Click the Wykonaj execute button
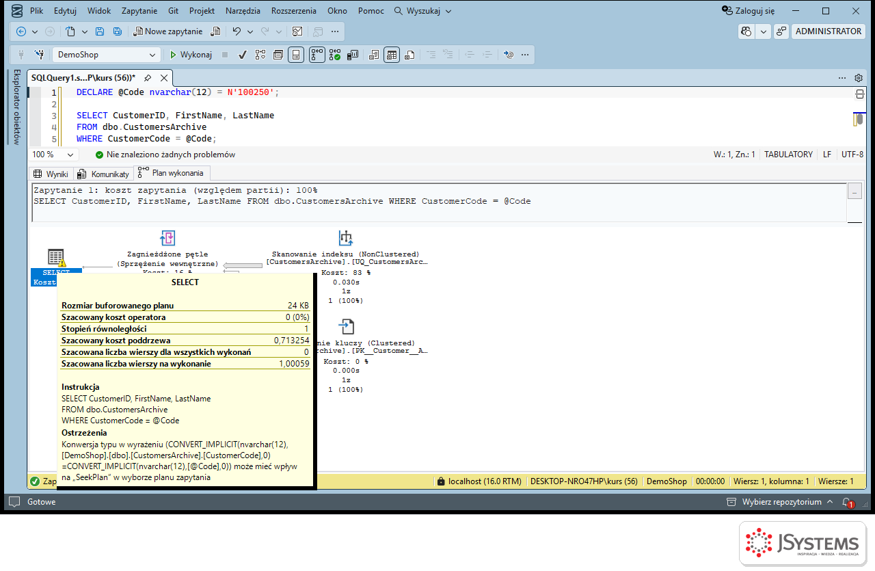The width and height of the screenshot is (875, 571). (x=191, y=55)
